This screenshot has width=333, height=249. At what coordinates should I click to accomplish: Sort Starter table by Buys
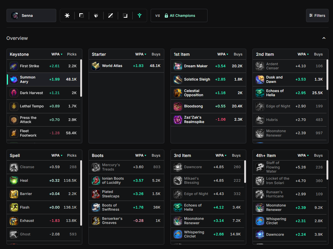(x=156, y=54)
